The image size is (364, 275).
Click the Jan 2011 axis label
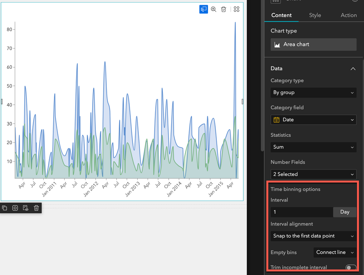(x=49, y=189)
